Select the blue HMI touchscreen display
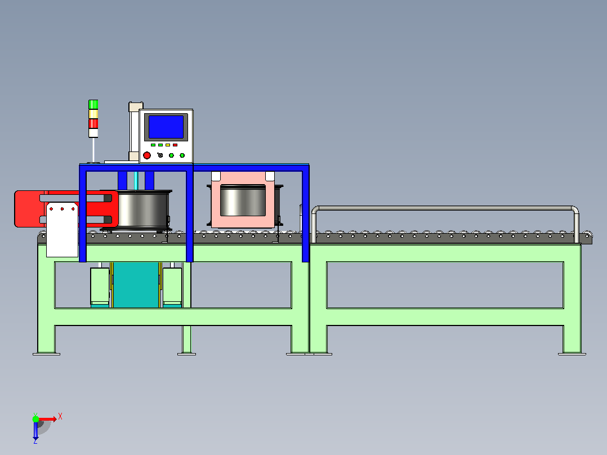 click(166, 127)
